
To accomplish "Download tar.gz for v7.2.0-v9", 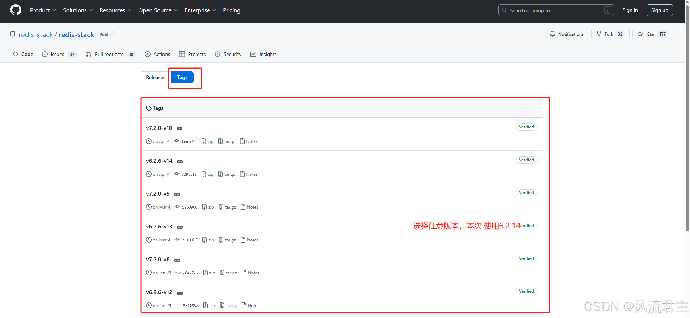I will click(x=227, y=207).
